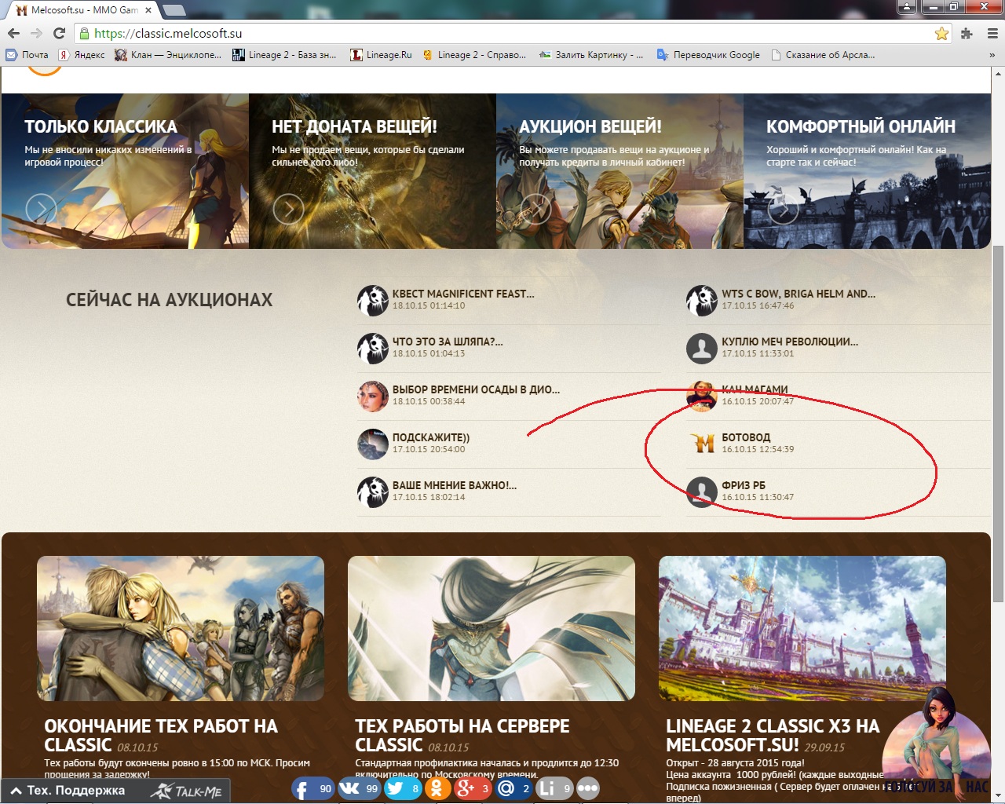Image resolution: width=1005 pixels, height=804 pixels.
Task: Share the page via Mail.ru @ icon
Action: tap(513, 788)
